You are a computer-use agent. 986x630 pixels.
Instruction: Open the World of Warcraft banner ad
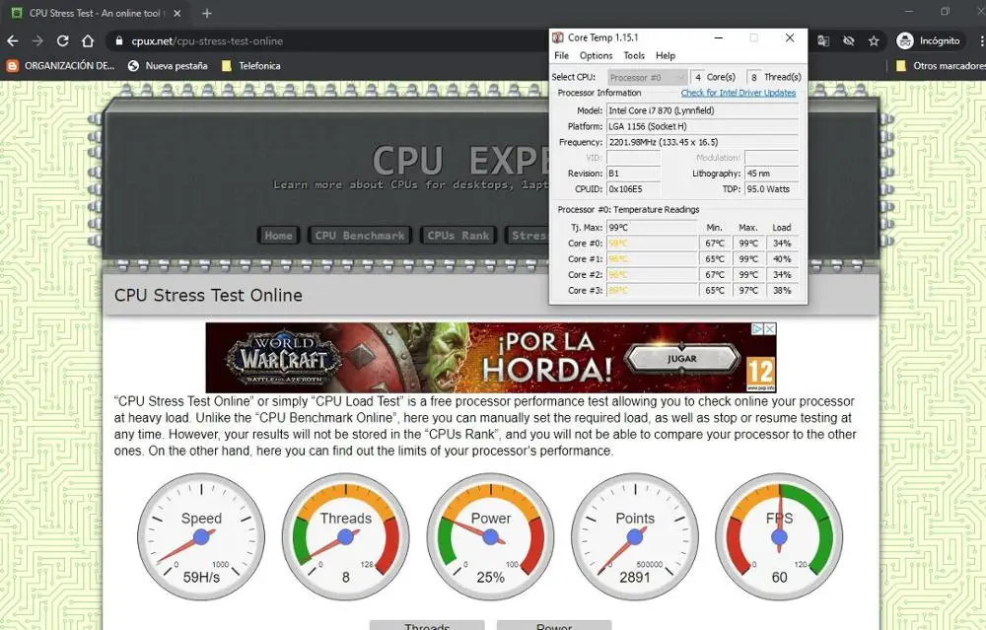(490, 358)
